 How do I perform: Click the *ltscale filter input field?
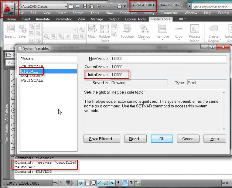tap(49, 58)
